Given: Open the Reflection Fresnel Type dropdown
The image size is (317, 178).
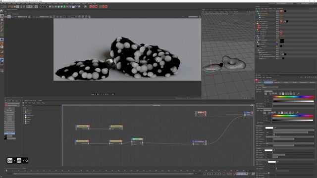Looking at the screenshot, I should (290, 143).
